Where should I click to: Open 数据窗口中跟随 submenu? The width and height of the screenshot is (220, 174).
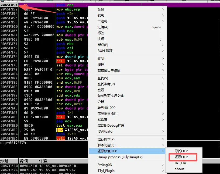(x=128, y=70)
